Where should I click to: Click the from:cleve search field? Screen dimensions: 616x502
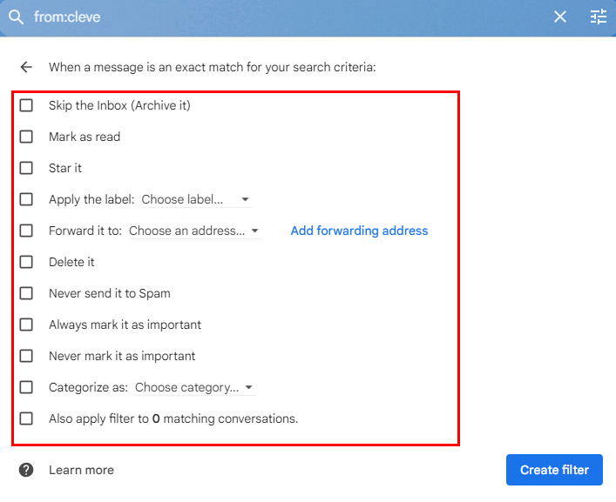(x=261, y=17)
